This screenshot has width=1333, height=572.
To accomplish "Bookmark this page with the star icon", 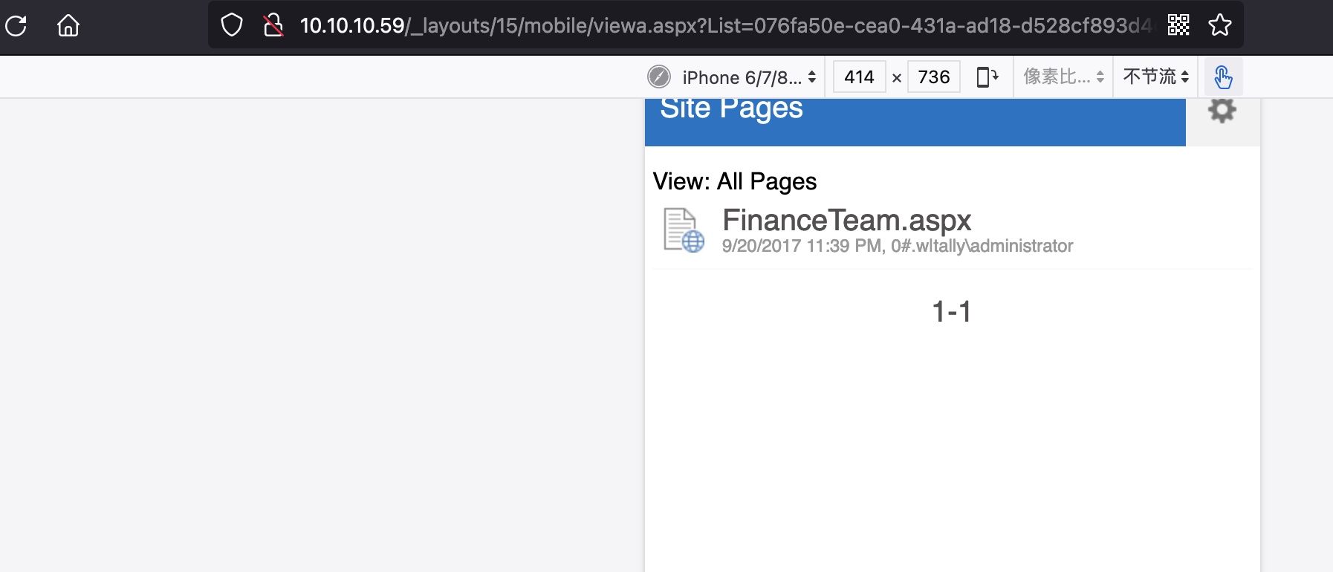I will coord(1220,25).
